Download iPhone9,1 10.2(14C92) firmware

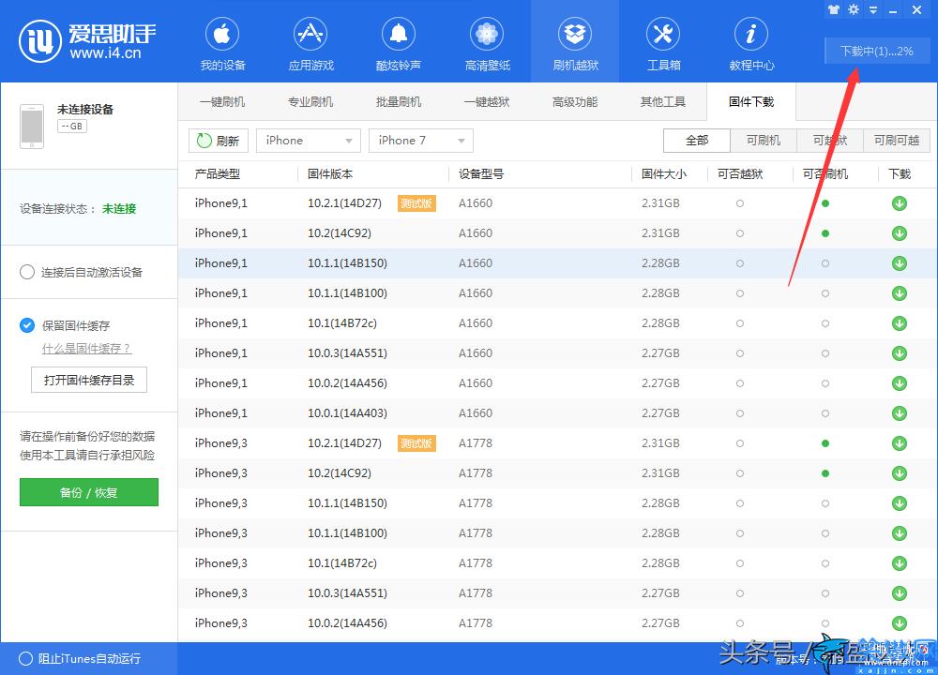click(x=900, y=233)
